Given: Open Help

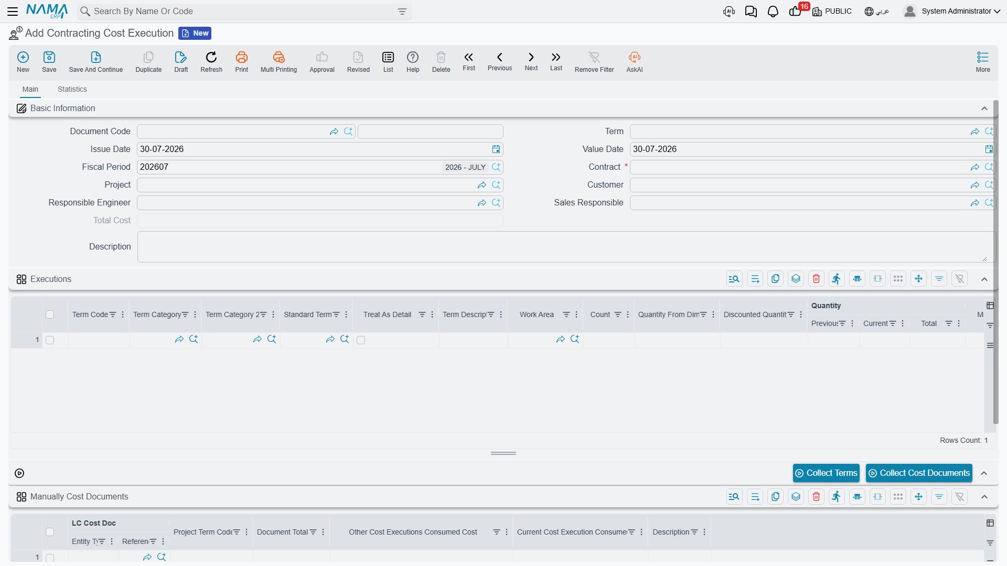Looking at the screenshot, I should pyautogui.click(x=413, y=62).
